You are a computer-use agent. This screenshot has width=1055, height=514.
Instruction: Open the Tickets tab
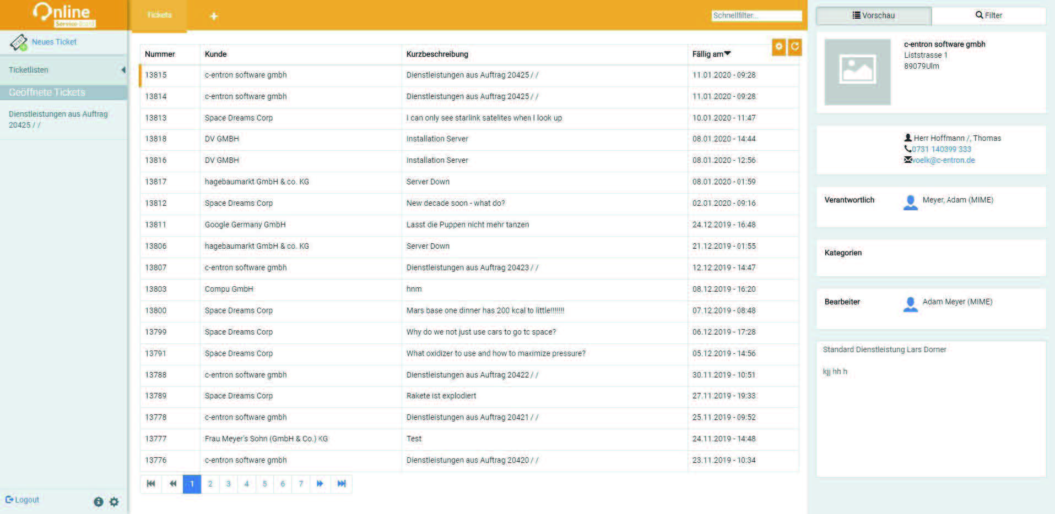159,15
